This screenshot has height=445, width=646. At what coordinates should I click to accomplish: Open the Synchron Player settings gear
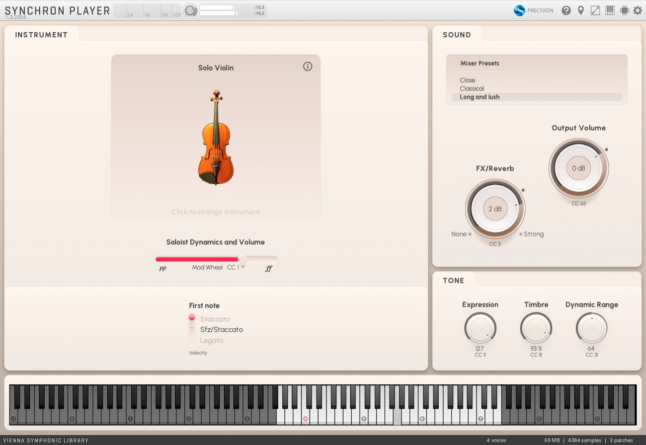639,10
